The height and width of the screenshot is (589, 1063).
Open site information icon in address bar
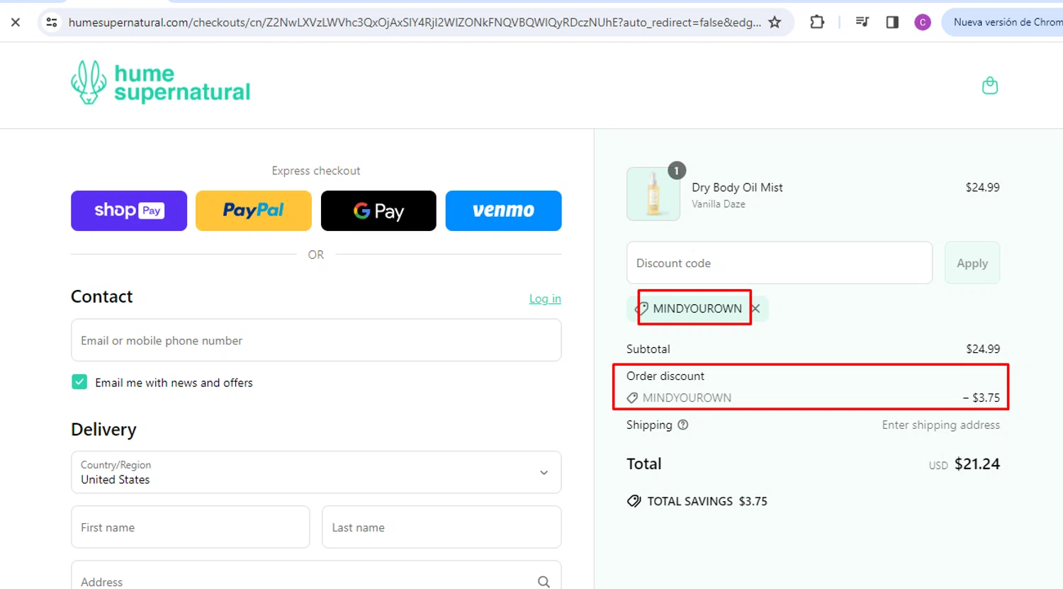coord(52,22)
